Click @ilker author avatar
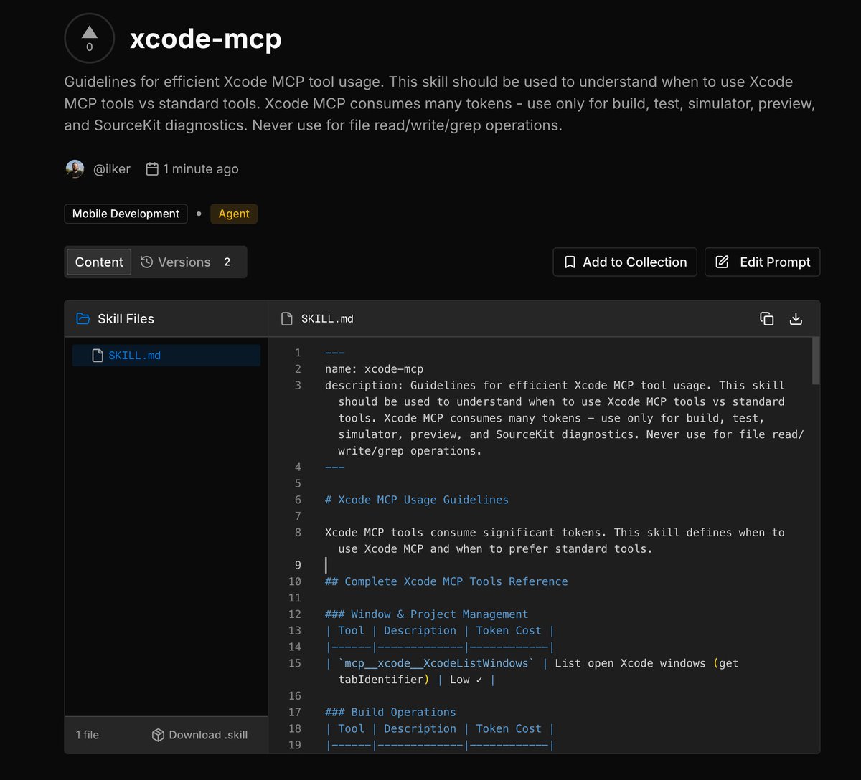 75,169
